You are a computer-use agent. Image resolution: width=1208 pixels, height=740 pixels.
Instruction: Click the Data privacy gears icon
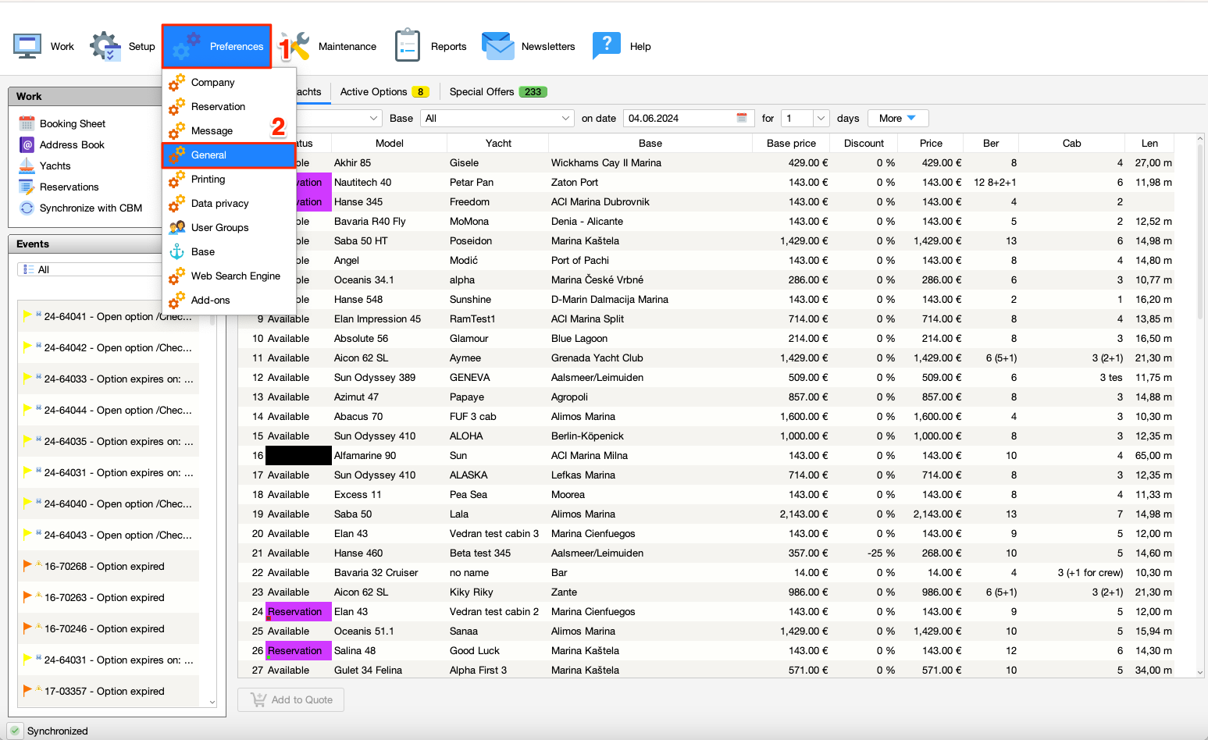pyautogui.click(x=177, y=203)
